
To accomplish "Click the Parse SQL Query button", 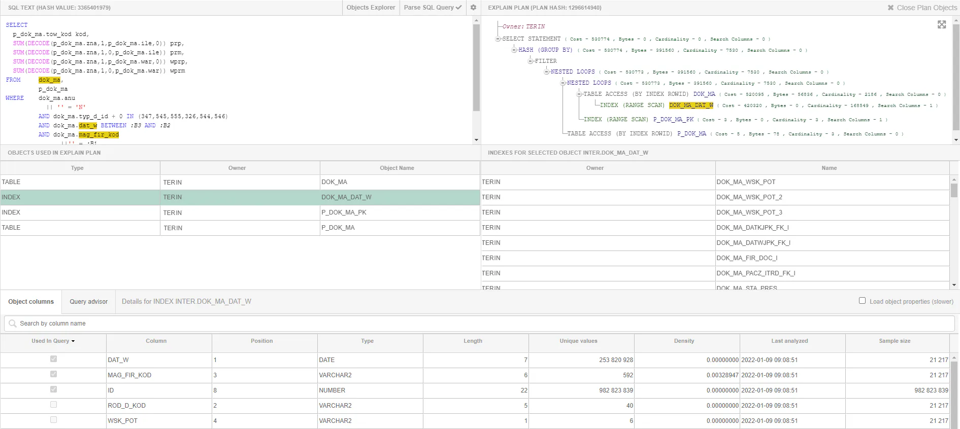I will point(433,8).
